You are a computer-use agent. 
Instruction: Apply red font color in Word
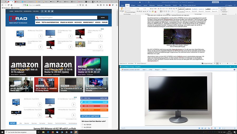155,11
